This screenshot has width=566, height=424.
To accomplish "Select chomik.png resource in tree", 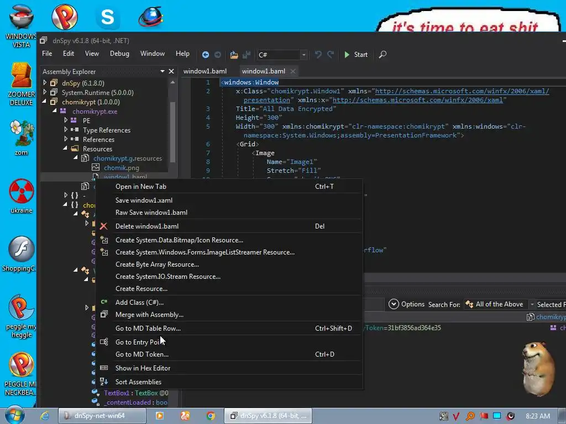I will click(121, 168).
